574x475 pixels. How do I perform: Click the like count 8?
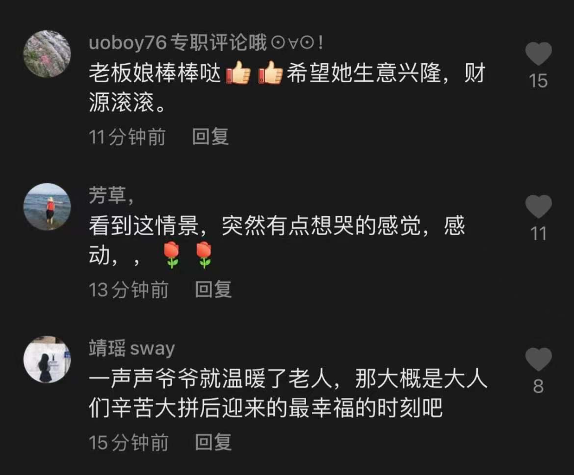click(538, 386)
